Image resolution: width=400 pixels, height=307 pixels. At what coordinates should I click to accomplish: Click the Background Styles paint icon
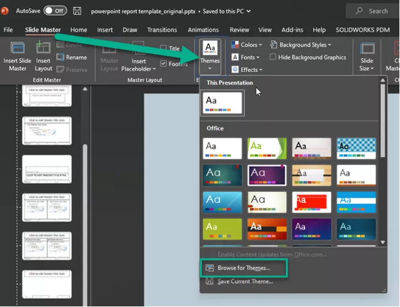pos(273,44)
